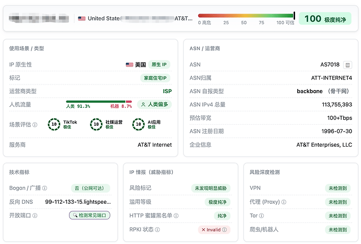361x244 pixels.
Task: Click info icon next to Bogon / 广播
Action: [x=44, y=188]
